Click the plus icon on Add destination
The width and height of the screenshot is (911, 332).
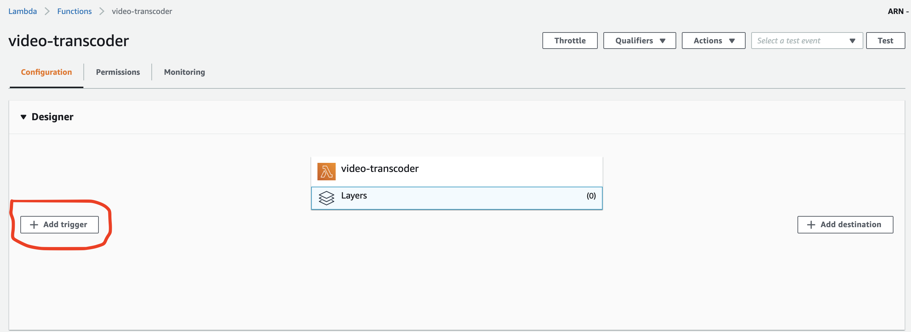point(811,225)
